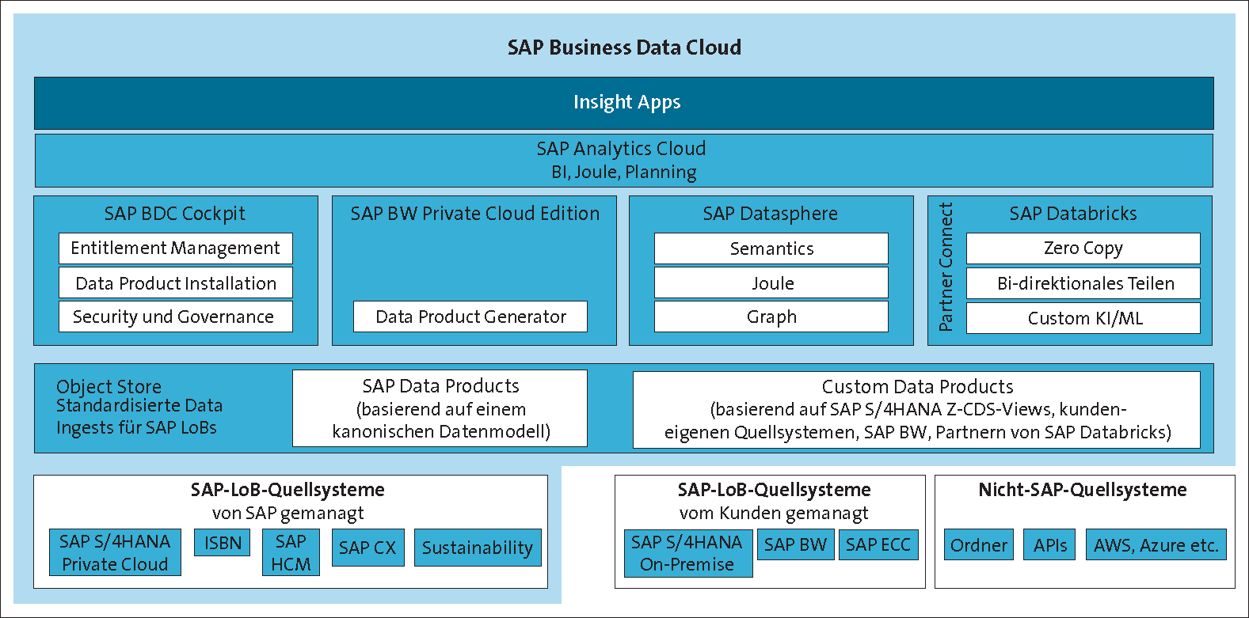The height and width of the screenshot is (618, 1249).
Task: Click the vertical 'Partner Connect' label
Action: [946, 267]
